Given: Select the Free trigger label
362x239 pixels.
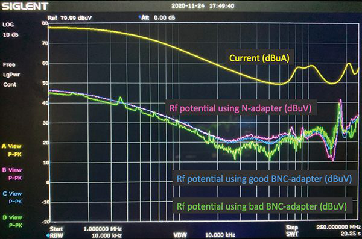Looking at the screenshot, I should (9, 65).
